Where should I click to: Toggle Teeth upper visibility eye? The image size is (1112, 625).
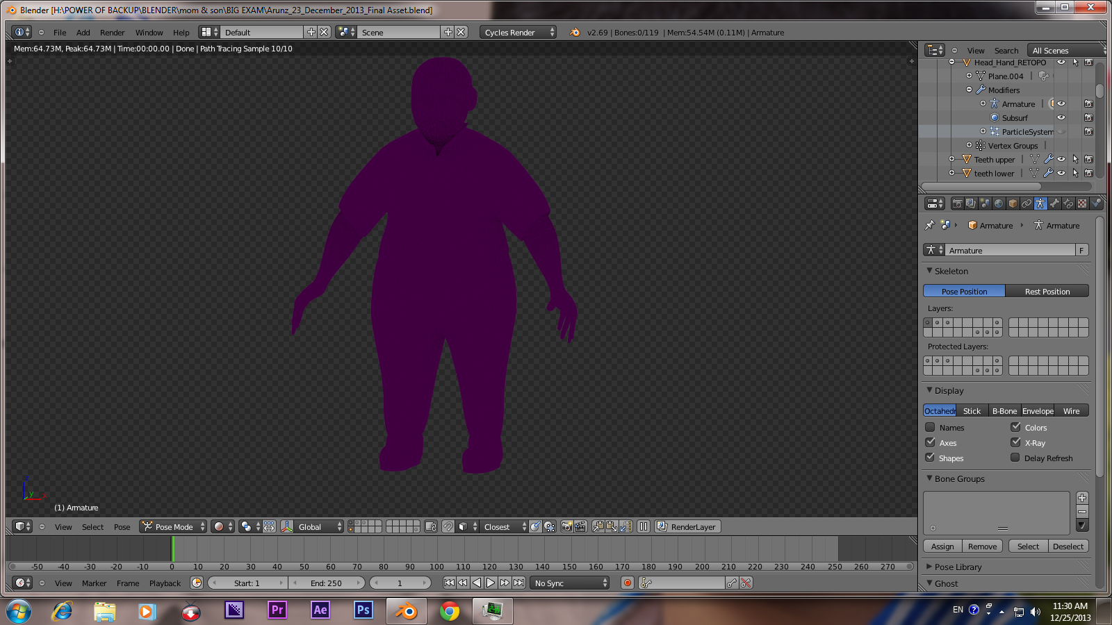1061,159
